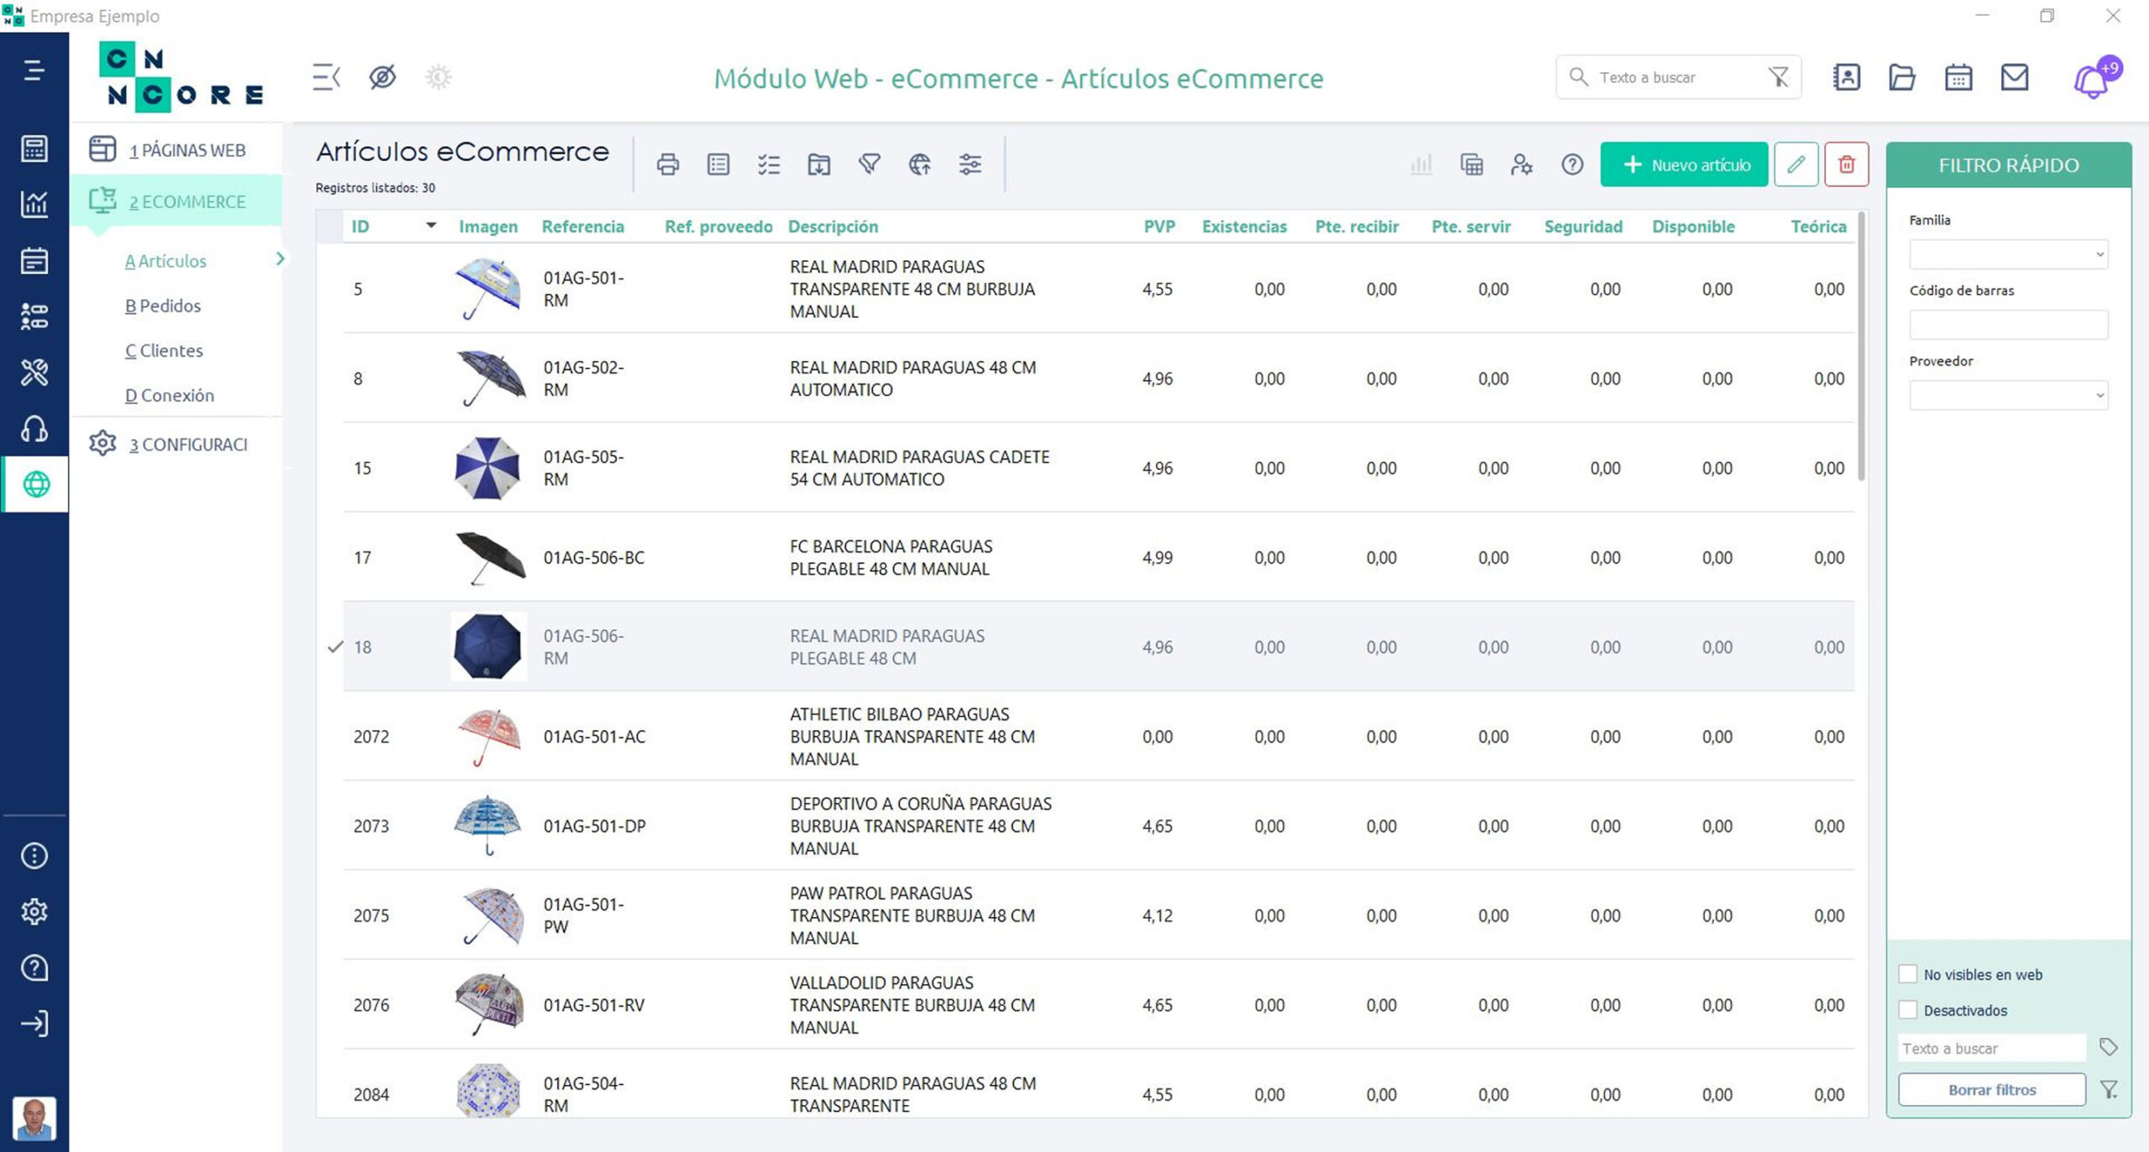Click the globe sync icon in toolbar
The width and height of the screenshot is (2149, 1152).
click(x=920, y=164)
